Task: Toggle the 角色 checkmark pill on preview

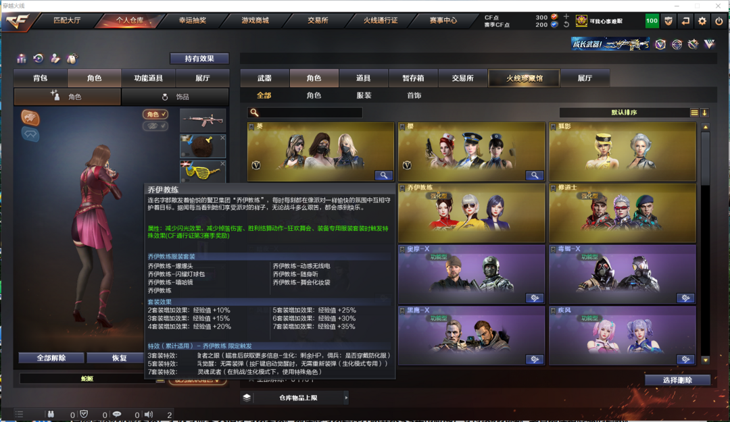Action: pyautogui.click(x=155, y=114)
